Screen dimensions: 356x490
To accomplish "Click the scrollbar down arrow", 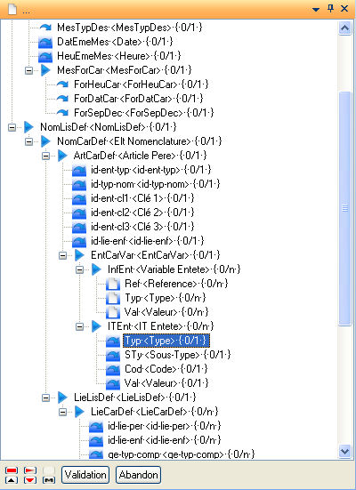I will [344, 451].
